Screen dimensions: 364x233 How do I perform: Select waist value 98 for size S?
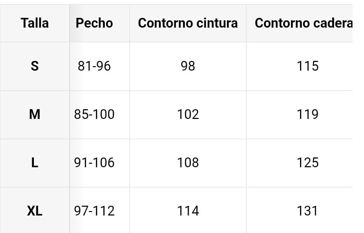[x=188, y=66]
